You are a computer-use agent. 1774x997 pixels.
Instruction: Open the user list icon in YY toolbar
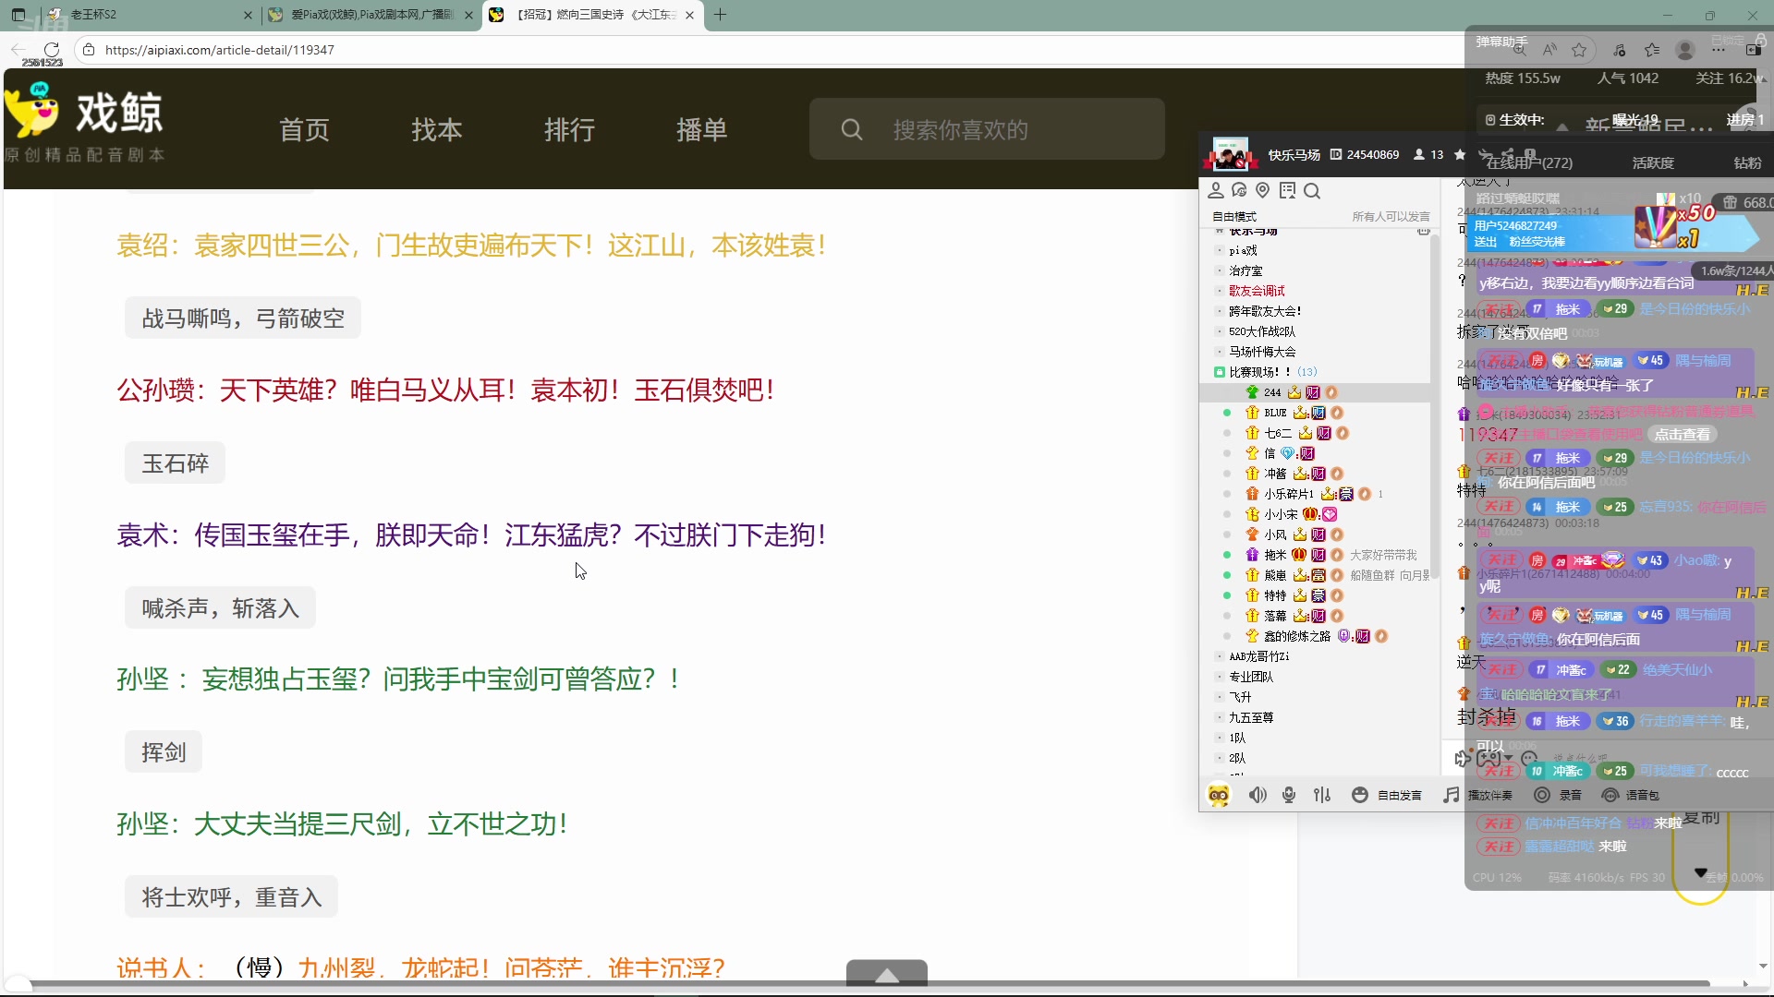[x=1216, y=191]
